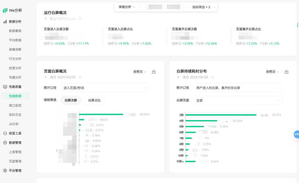Open 数据看板 in sidebar
Viewport: 299px width, 183px height.
(15, 31)
